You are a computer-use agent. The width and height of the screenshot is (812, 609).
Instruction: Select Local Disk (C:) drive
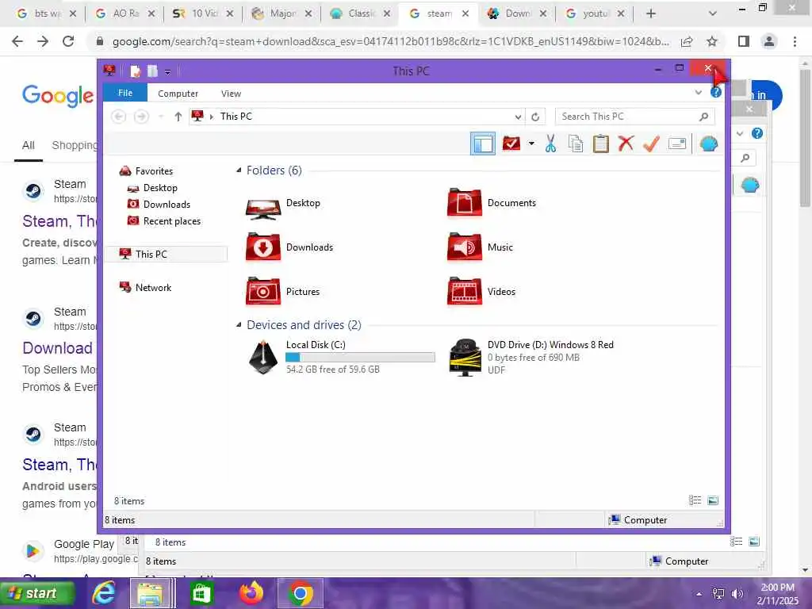click(x=341, y=357)
